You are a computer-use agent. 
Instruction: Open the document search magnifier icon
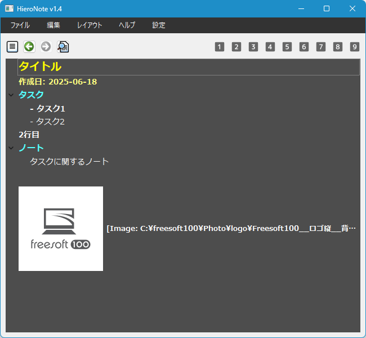click(63, 47)
